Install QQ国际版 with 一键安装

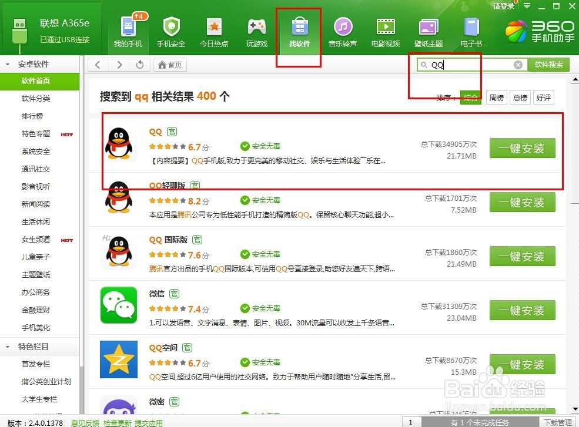click(522, 255)
